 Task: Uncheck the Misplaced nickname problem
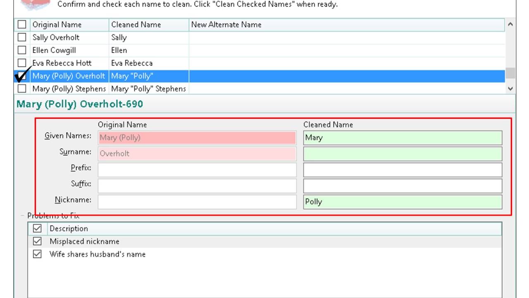pyautogui.click(x=37, y=241)
